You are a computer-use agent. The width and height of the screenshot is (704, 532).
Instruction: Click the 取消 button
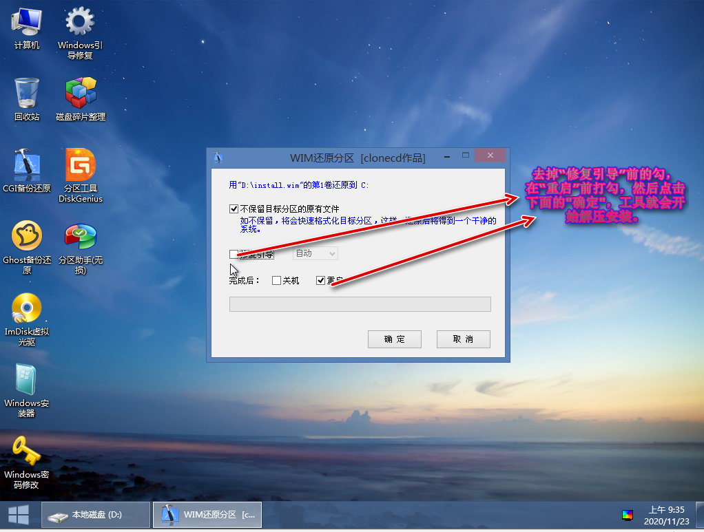coord(463,339)
